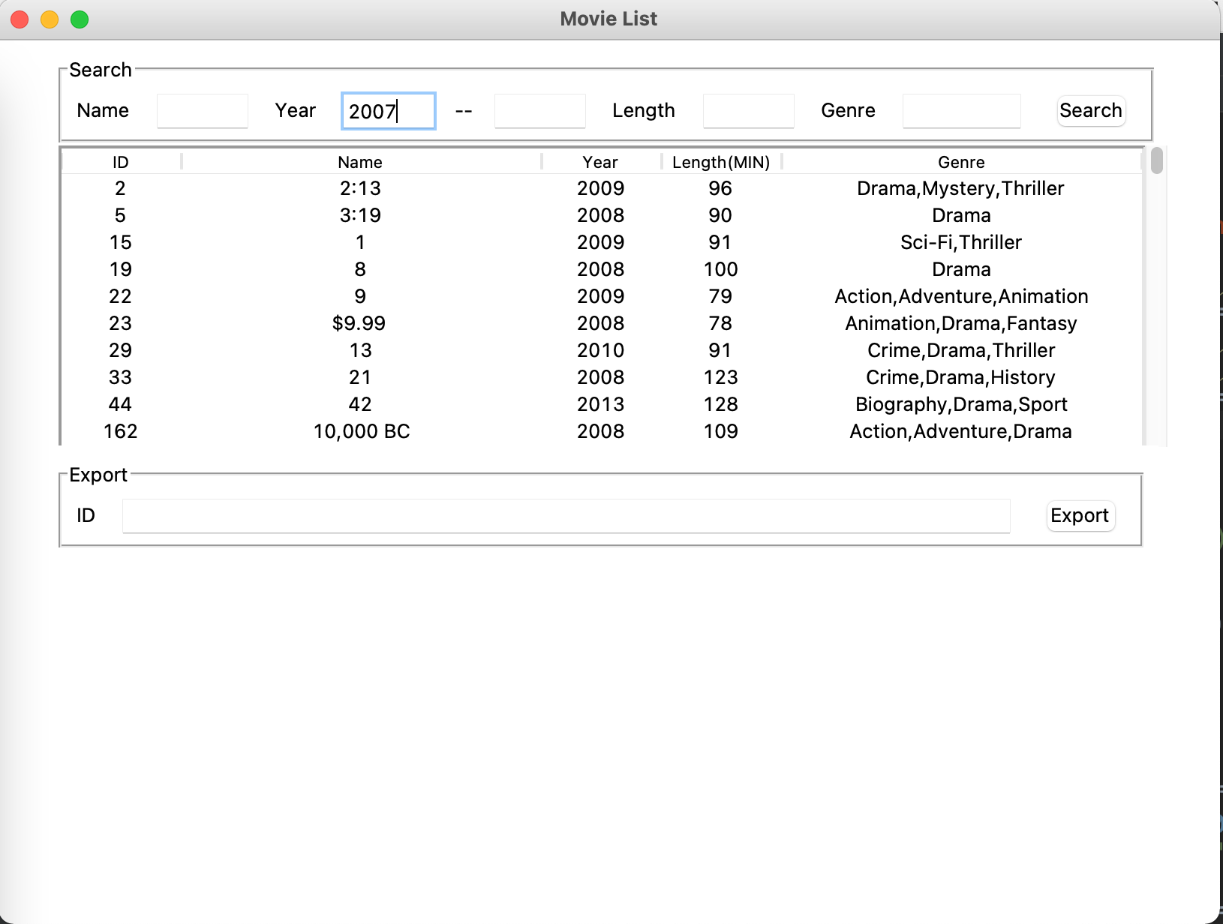Click the movie list scrollbar thumb
The width and height of the screenshot is (1223, 924).
point(1157,160)
